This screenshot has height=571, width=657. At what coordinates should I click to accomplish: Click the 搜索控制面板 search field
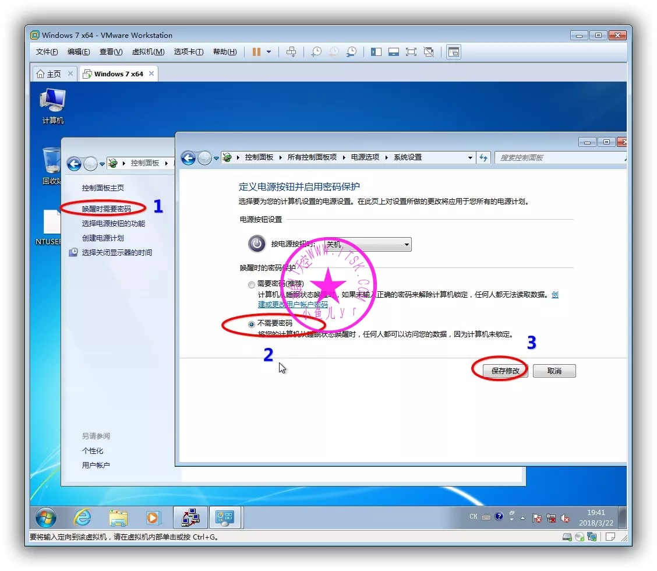tap(556, 158)
